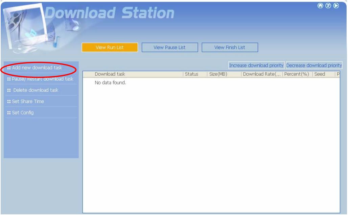Screen dimensions: 348x215
Task: Click the bullet icon beside Set Share Time
Action: 9,102
